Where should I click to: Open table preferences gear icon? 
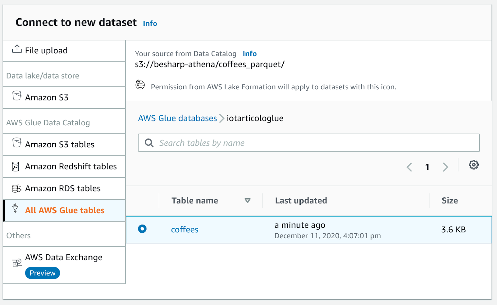click(474, 165)
